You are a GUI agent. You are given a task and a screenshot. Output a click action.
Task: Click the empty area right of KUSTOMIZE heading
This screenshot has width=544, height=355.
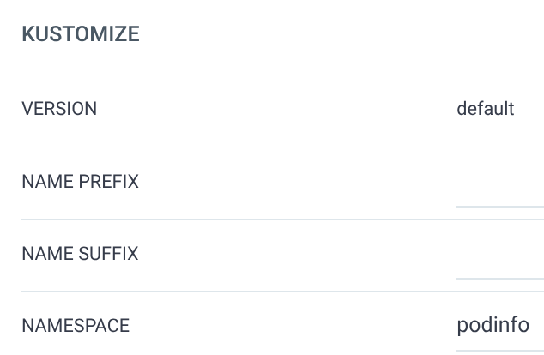(x=343, y=34)
